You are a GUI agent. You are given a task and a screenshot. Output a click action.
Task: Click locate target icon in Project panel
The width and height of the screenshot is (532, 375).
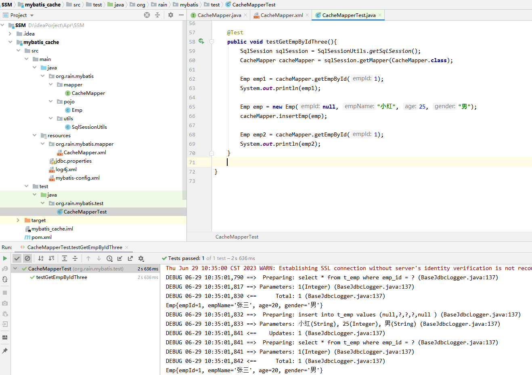(x=147, y=15)
